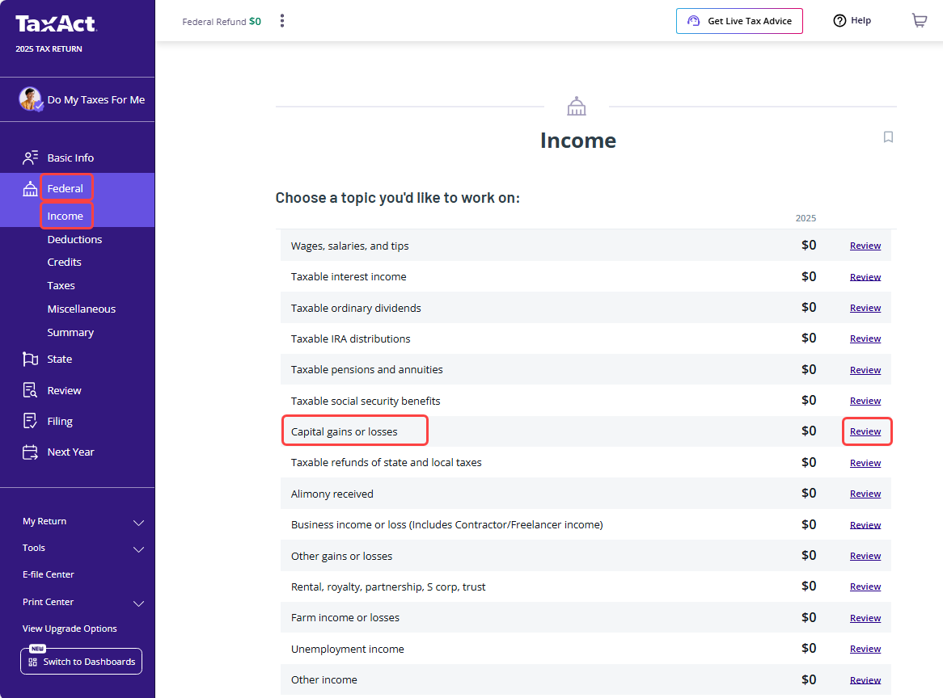Click the Filing document icon
The height and width of the screenshot is (698, 943).
click(30, 421)
